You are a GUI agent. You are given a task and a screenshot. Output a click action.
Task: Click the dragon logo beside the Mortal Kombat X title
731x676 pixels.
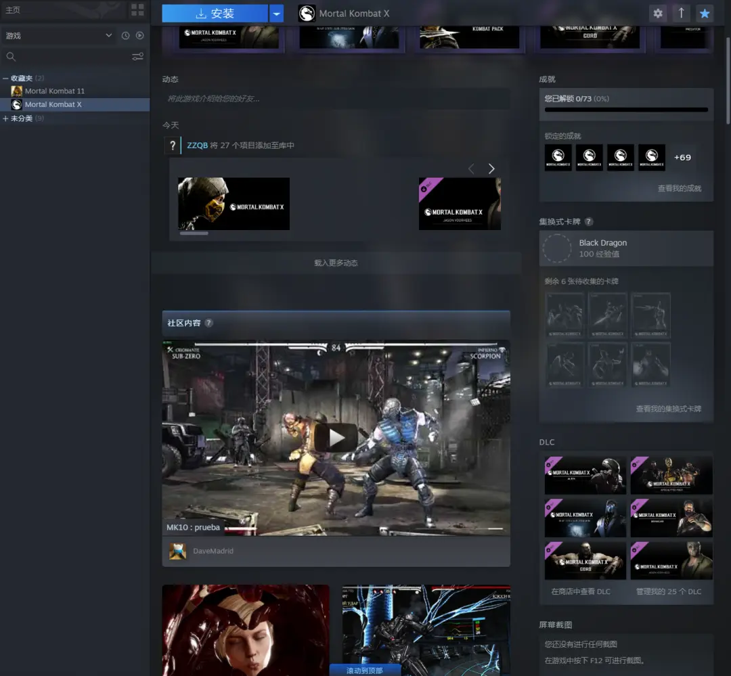click(x=307, y=14)
